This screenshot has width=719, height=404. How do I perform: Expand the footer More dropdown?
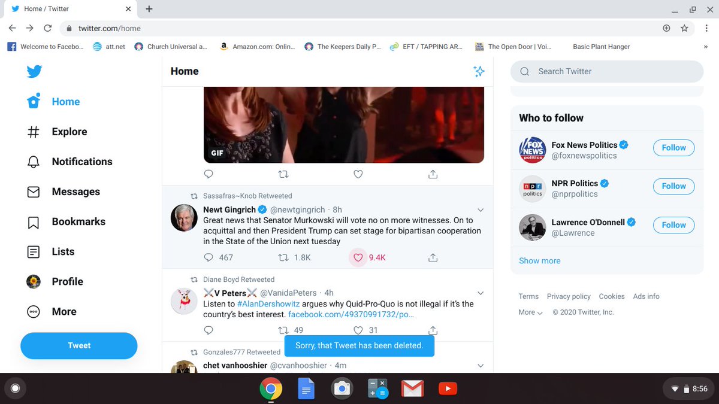point(531,312)
